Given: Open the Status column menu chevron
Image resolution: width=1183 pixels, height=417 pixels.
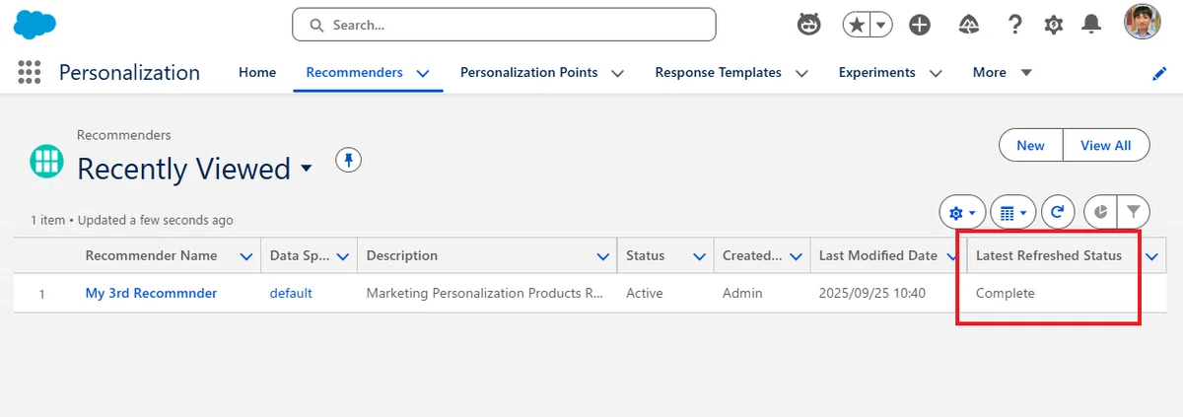Looking at the screenshot, I should pyautogui.click(x=699, y=256).
